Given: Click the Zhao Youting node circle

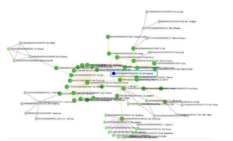Looking at the screenshot, I should click(x=133, y=61).
